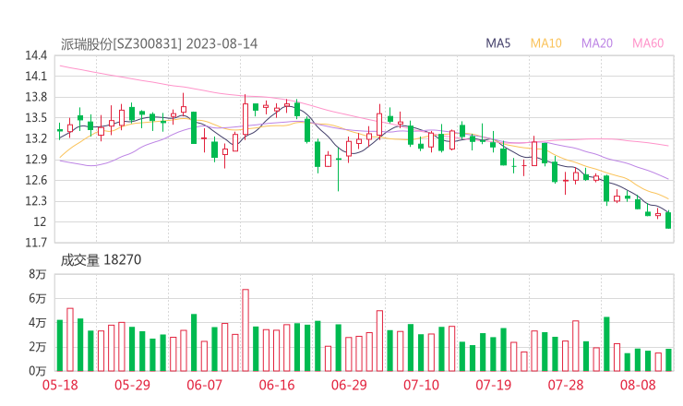The height and width of the screenshot is (406, 683).
Task: Click the MA20 legend label
Action: click(x=597, y=43)
